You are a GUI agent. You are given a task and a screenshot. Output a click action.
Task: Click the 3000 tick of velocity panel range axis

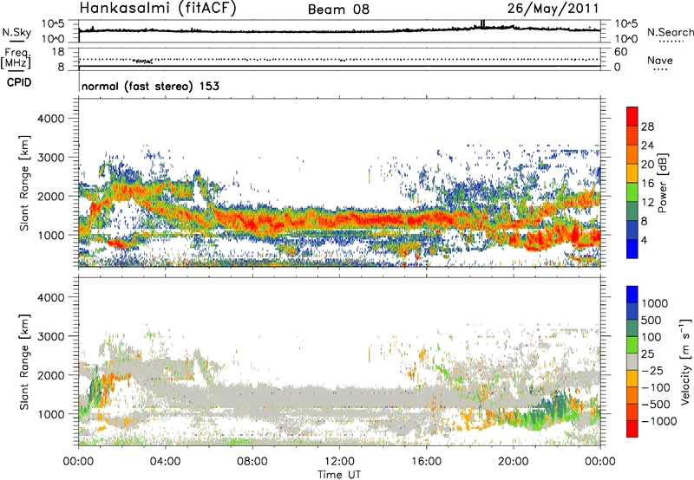(50, 336)
